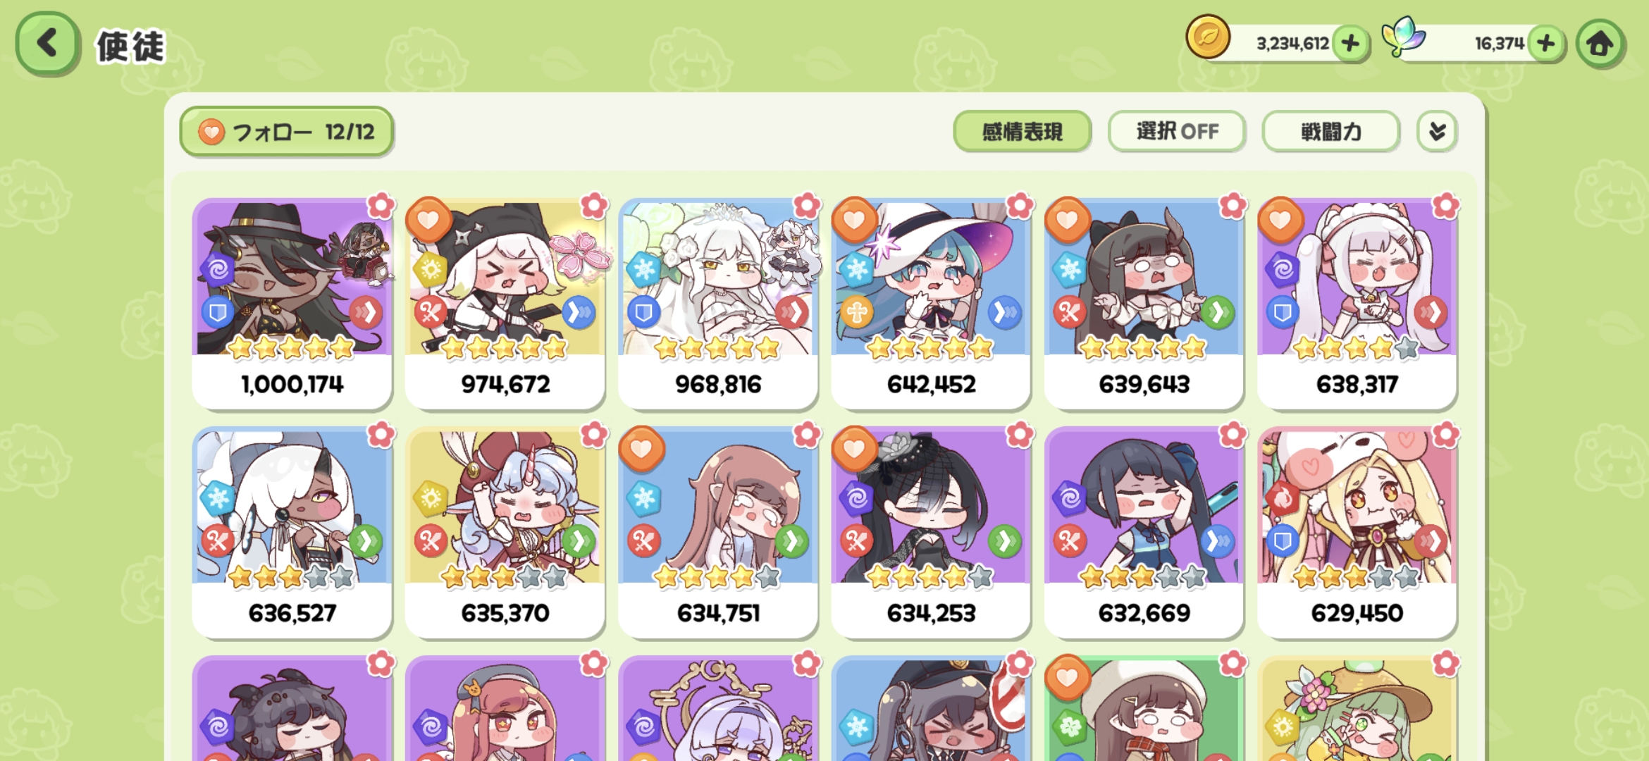The image size is (1649, 761).
Task: Tap the crystal butterfly currency icon
Action: pos(1402,37)
